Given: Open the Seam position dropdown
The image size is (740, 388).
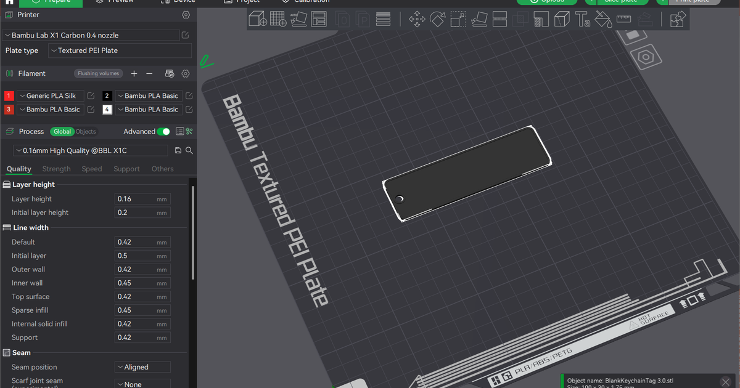Looking at the screenshot, I should [x=142, y=366].
